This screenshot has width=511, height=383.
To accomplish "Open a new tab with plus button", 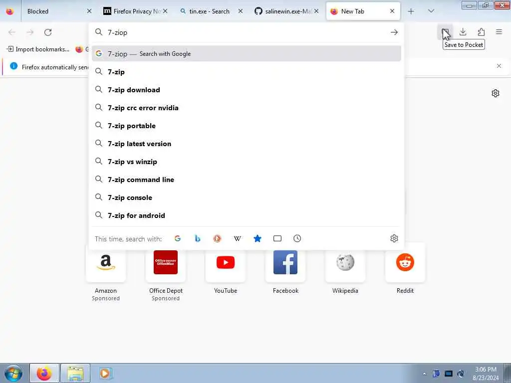I will (x=411, y=11).
